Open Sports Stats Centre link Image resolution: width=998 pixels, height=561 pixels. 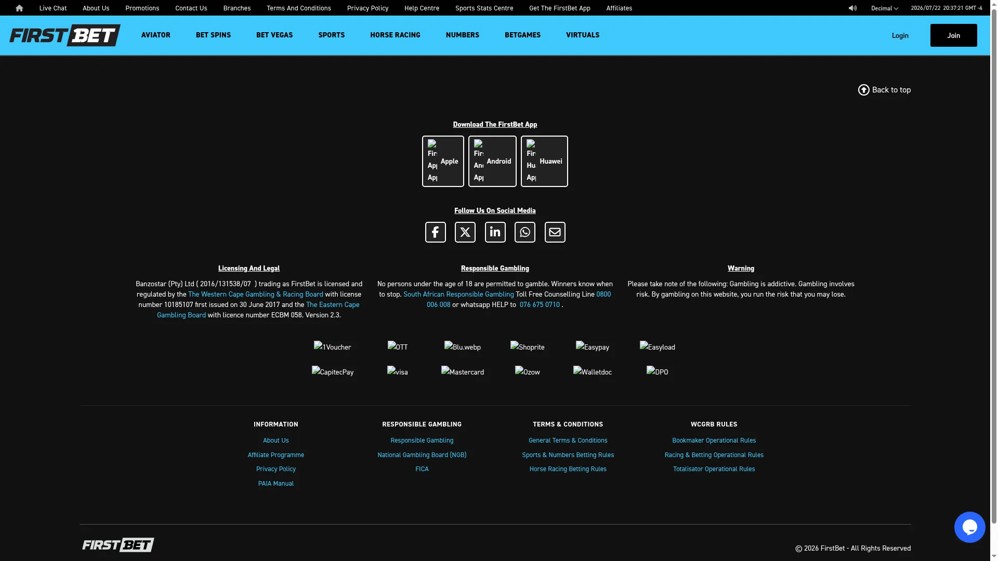[484, 8]
